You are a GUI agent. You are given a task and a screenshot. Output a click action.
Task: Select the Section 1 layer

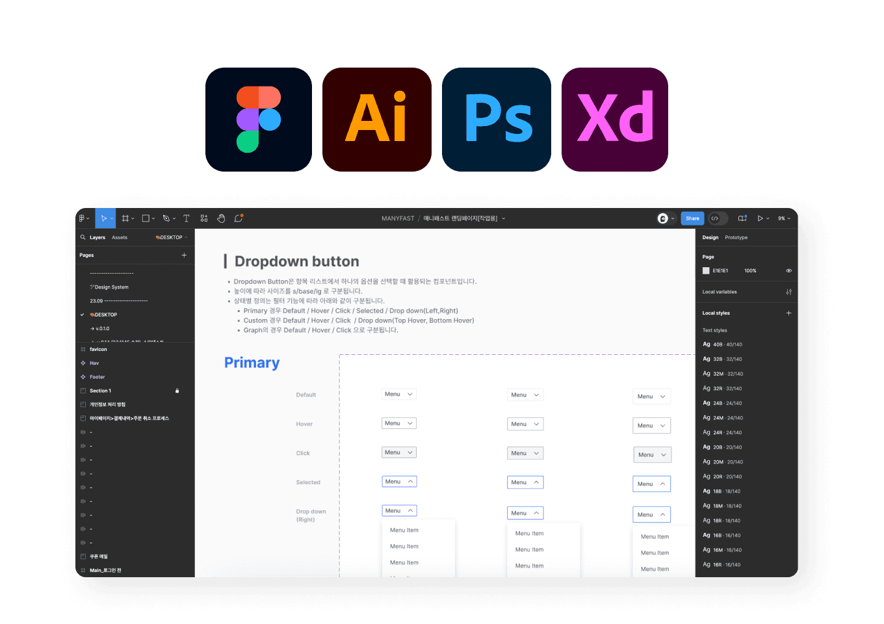pos(100,391)
